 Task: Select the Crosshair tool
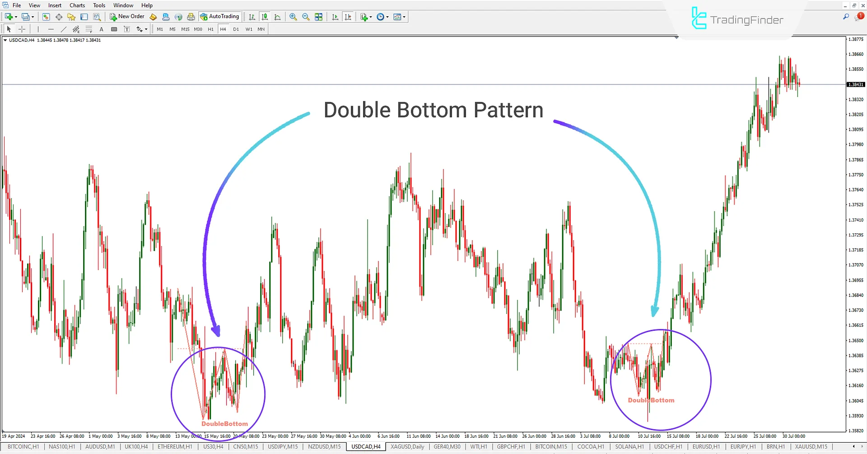pyautogui.click(x=22, y=29)
